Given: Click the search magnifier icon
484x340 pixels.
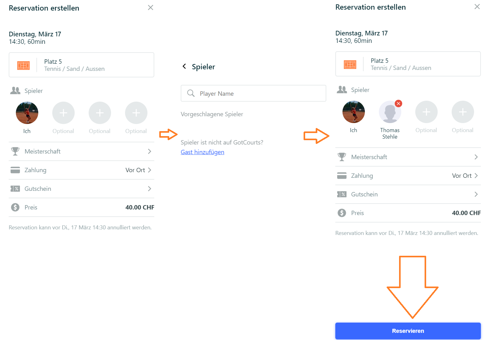Looking at the screenshot, I should click(191, 93).
